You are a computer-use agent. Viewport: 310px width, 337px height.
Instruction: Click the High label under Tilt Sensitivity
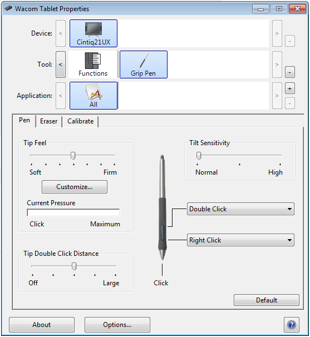click(275, 172)
